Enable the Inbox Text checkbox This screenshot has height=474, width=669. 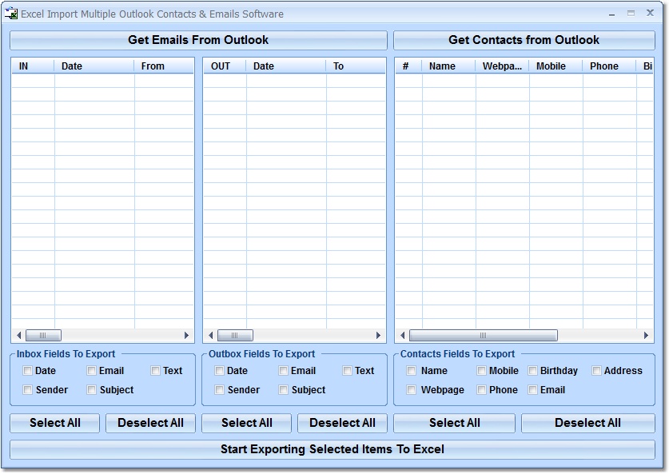coord(155,370)
